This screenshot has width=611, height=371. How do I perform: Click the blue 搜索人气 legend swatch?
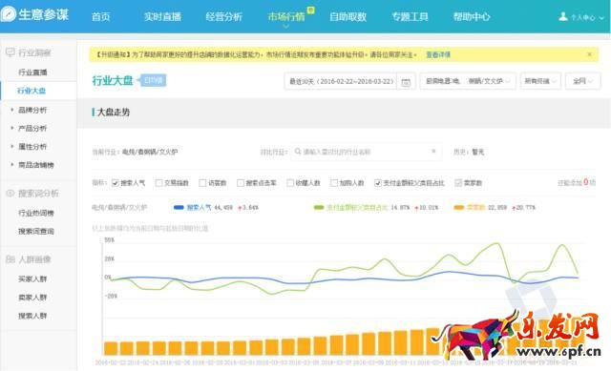click(179, 208)
